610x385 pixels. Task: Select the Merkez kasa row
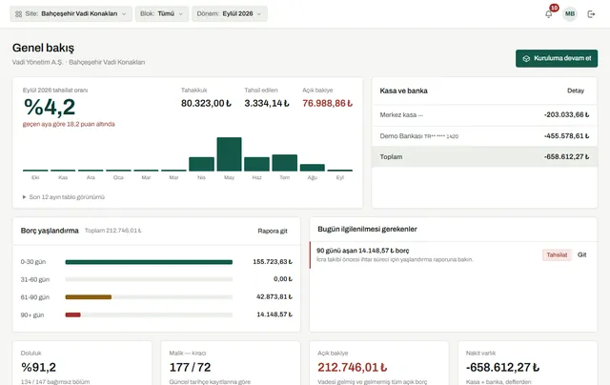point(484,115)
